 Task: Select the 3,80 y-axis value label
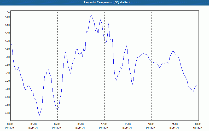8,57
